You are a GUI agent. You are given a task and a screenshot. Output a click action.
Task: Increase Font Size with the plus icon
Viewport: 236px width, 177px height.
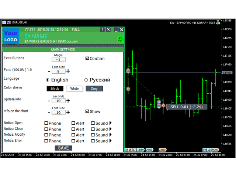[68, 71]
